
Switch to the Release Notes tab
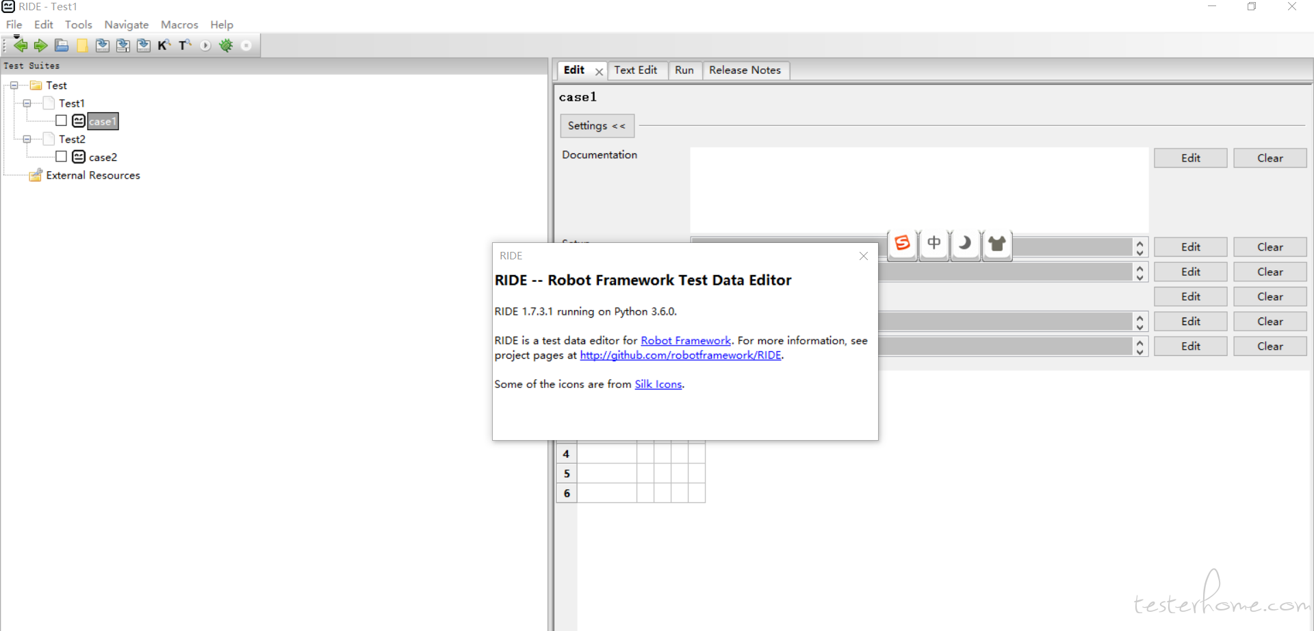click(x=745, y=70)
